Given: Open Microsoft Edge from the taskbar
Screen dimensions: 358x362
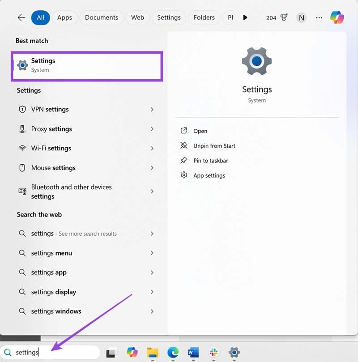Looking at the screenshot, I should 173,352.
